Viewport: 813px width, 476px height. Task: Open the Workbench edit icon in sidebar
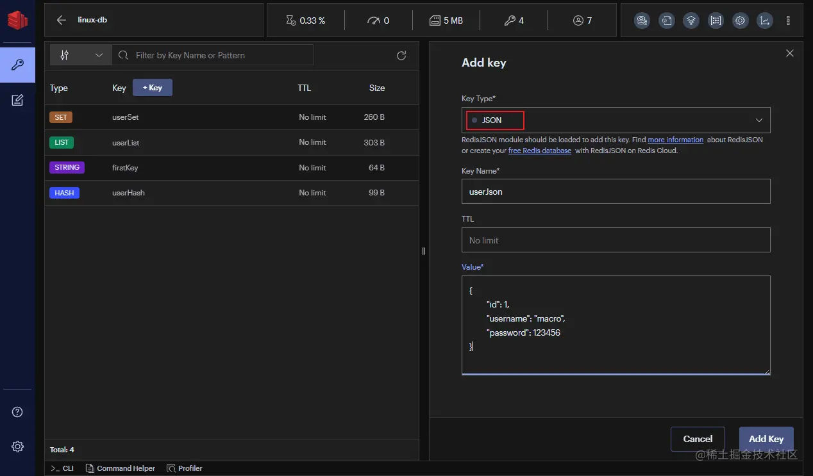(x=17, y=100)
